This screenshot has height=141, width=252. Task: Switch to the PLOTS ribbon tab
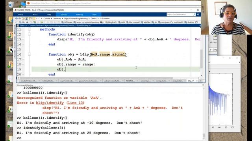coord(35,15)
